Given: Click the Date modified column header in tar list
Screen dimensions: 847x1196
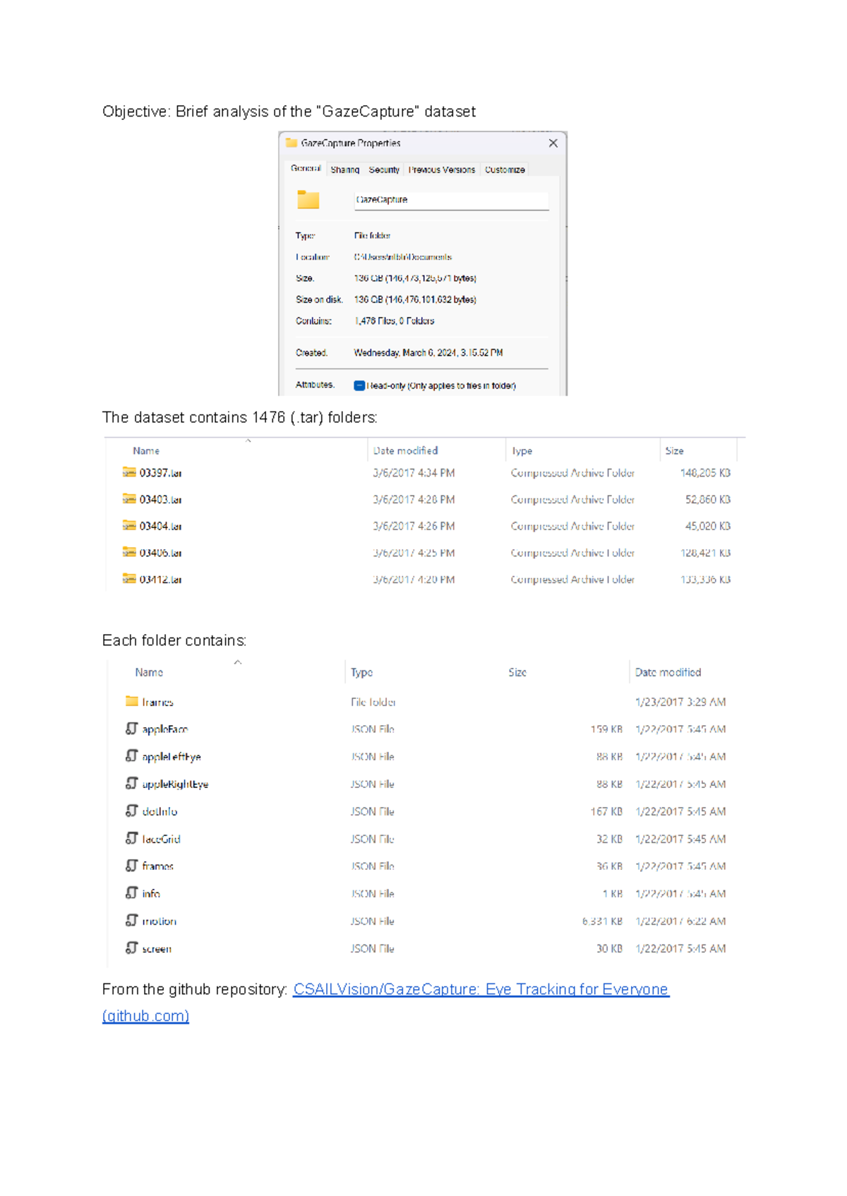Looking at the screenshot, I should pos(406,450).
